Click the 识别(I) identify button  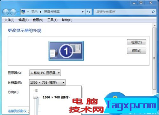click(136, 51)
